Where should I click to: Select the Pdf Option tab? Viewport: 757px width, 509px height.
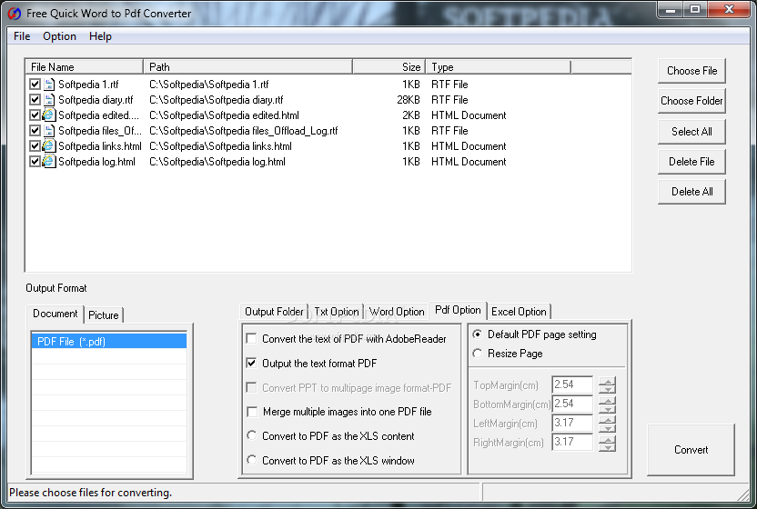[458, 310]
